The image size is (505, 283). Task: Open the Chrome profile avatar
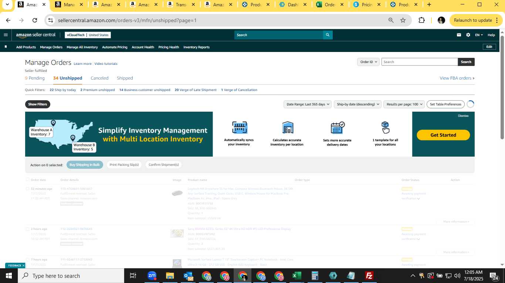click(x=441, y=20)
